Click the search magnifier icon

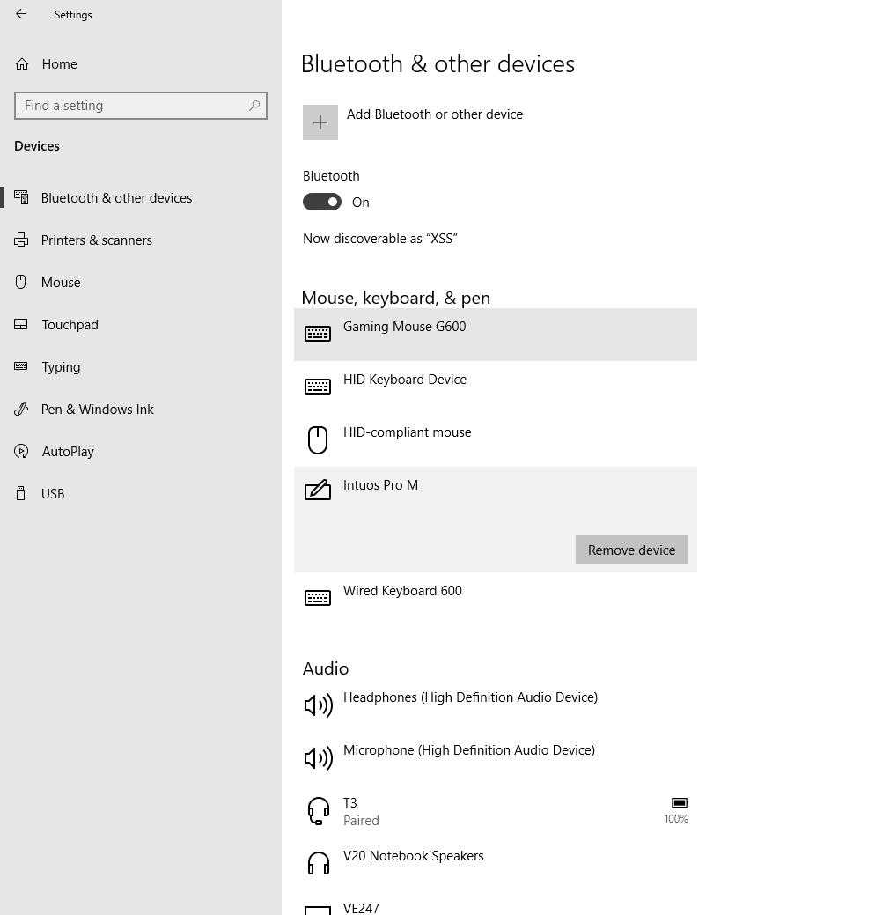[x=254, y=106]
